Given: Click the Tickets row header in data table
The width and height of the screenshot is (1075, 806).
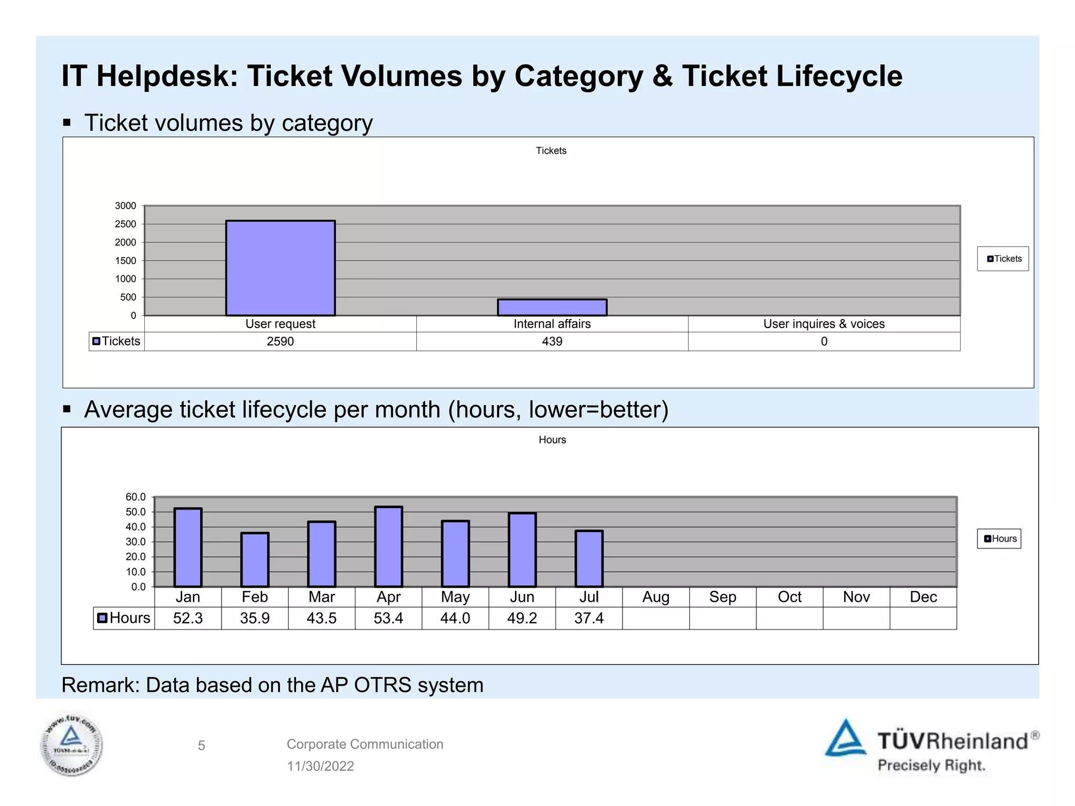Looking at the screenshot, I should tap(117, 342).
